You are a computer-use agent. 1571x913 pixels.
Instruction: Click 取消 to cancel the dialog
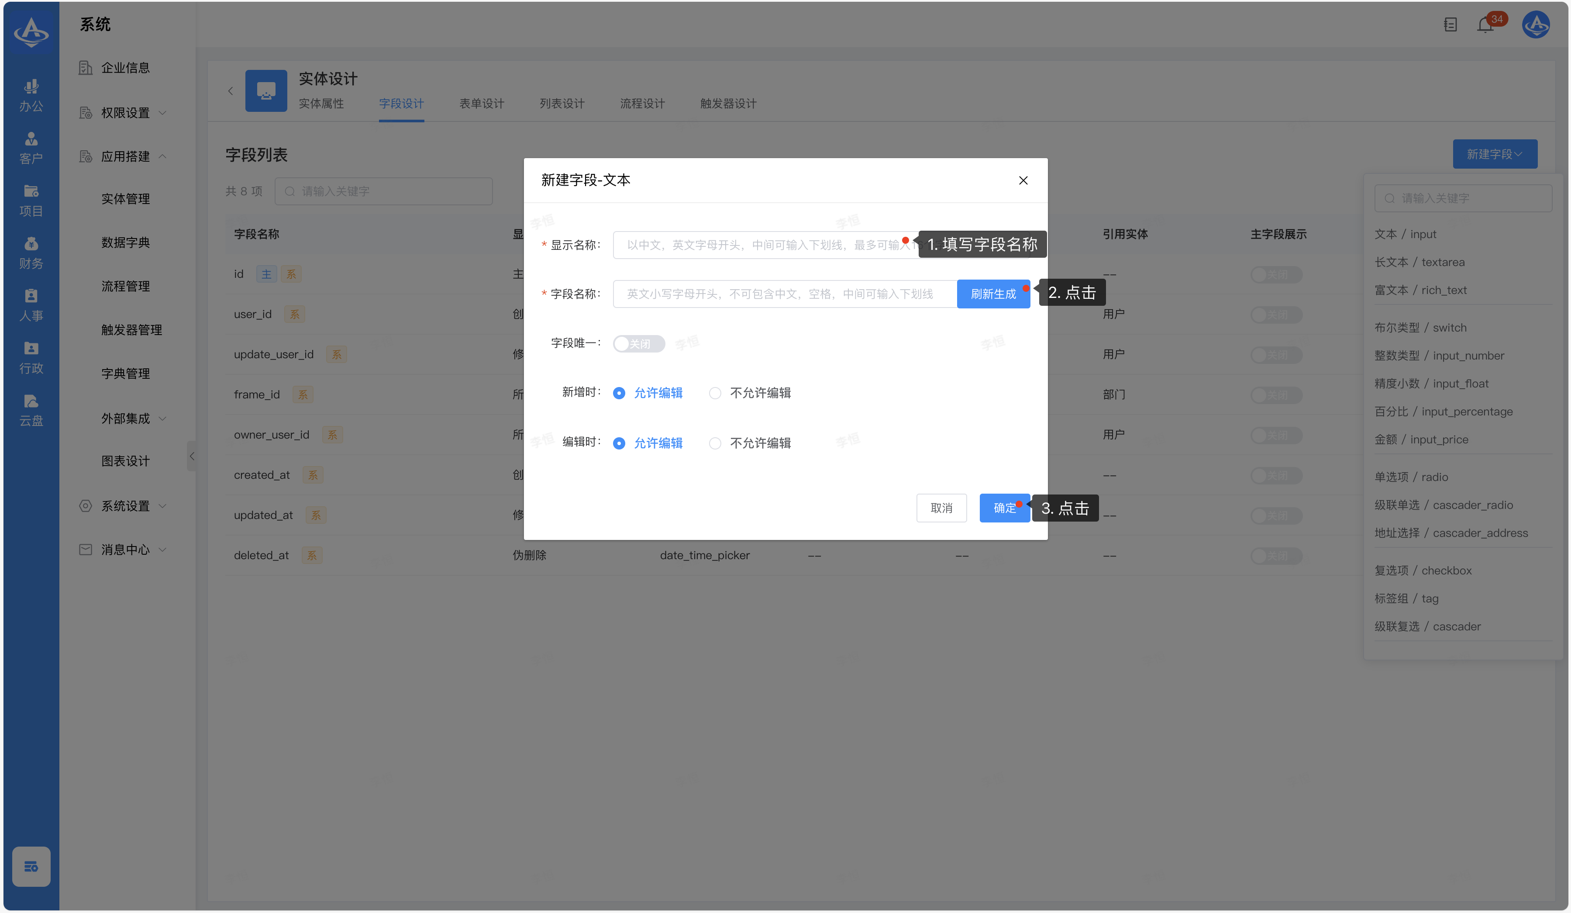coord(941,508)
